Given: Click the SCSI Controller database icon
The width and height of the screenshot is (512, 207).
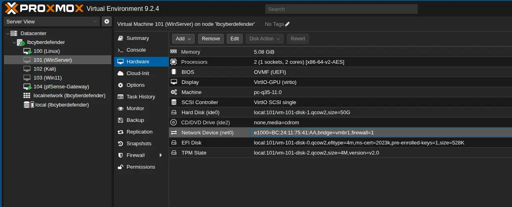Looking at the screenshot, I should [174, 102].
